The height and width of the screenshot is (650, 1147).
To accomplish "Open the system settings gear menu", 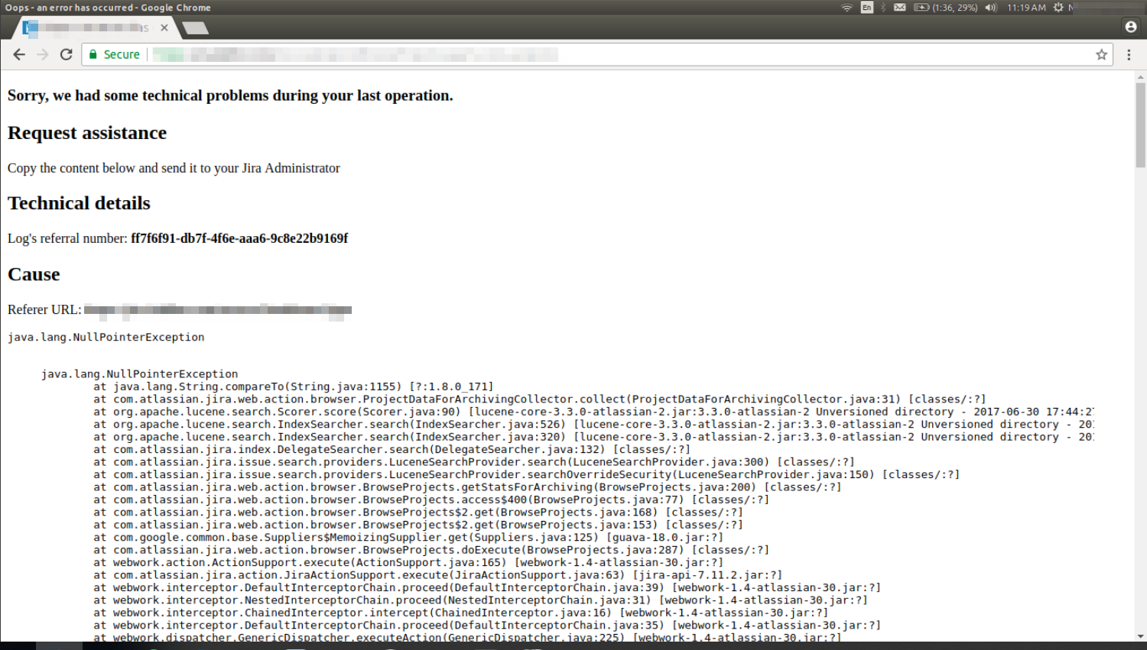I will [1058, 8].
